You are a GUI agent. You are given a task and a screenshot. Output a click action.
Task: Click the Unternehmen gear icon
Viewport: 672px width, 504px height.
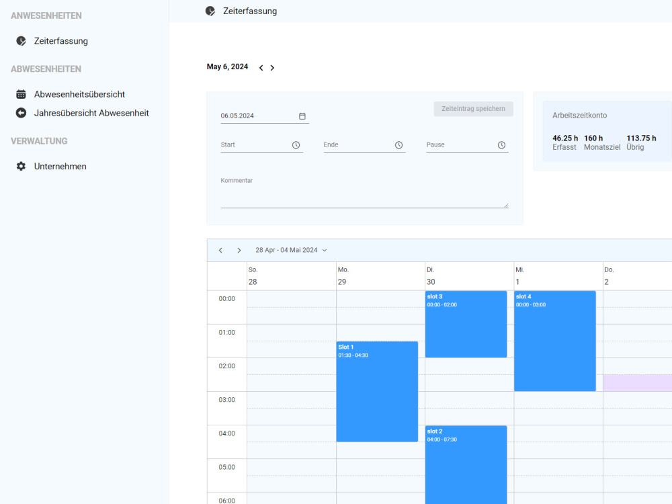21,166
